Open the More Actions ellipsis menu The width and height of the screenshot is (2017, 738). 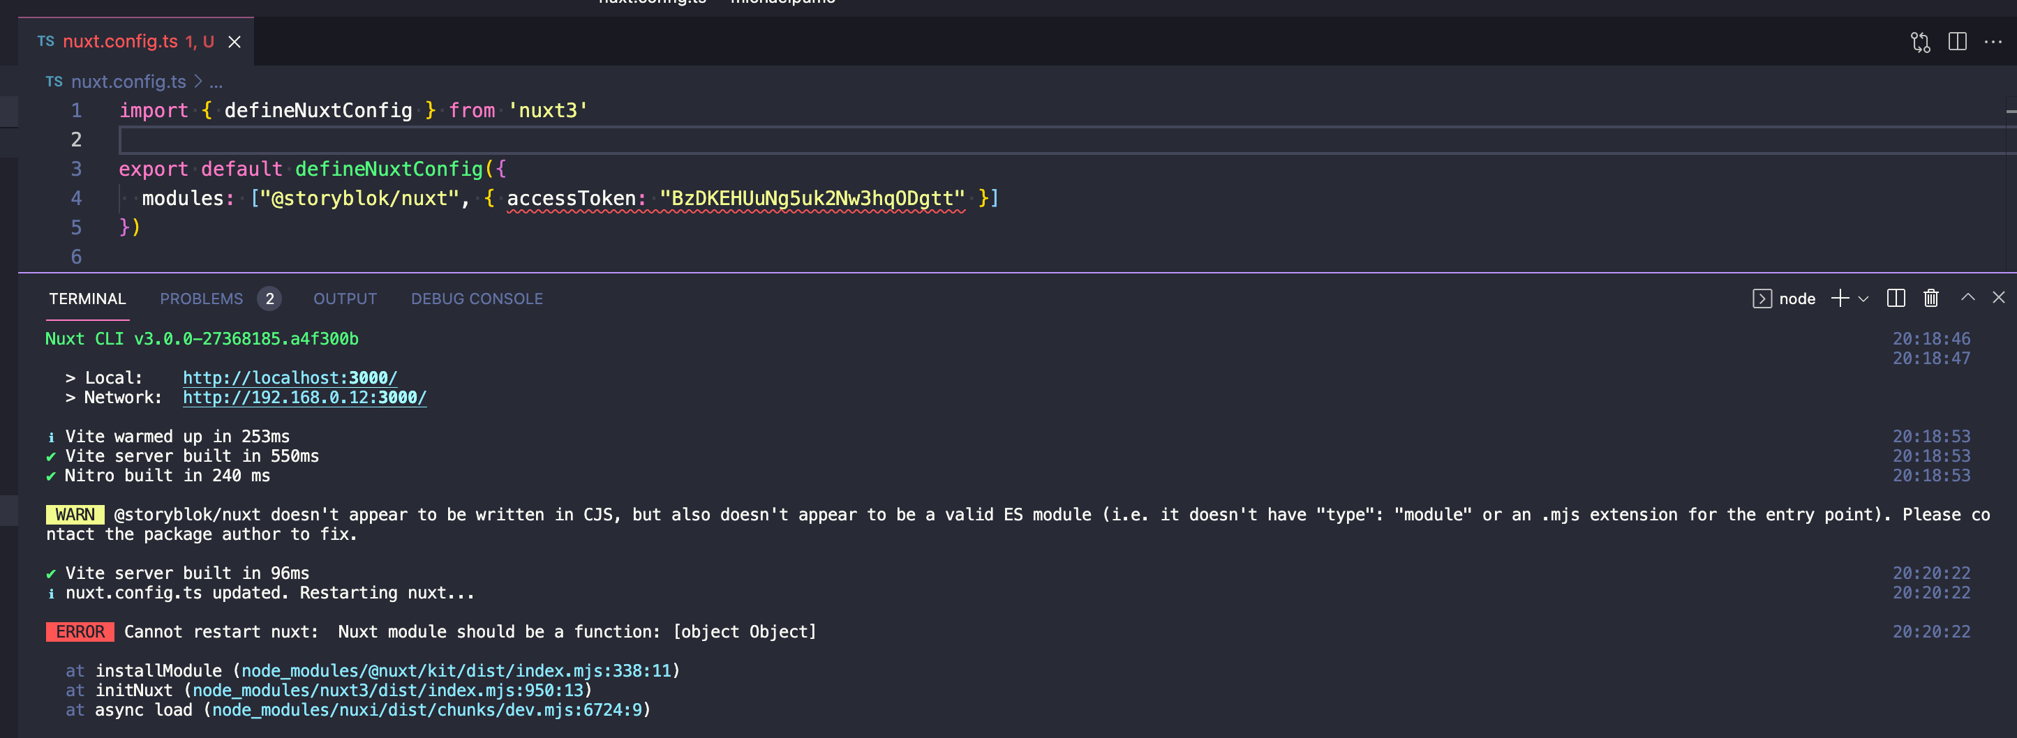click(1994, 43)
